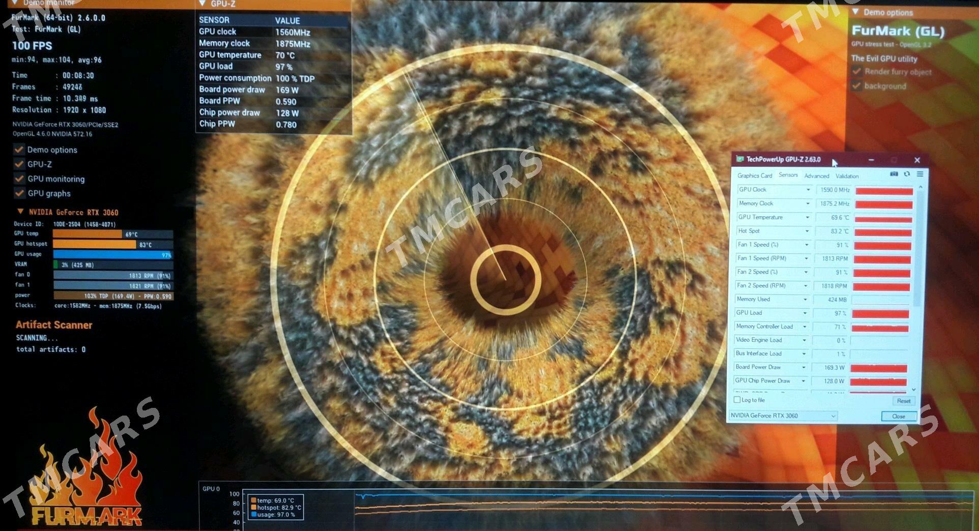Switch to the Sensors tab
Viewport: 979px width, 531px height.
point(788,175)
